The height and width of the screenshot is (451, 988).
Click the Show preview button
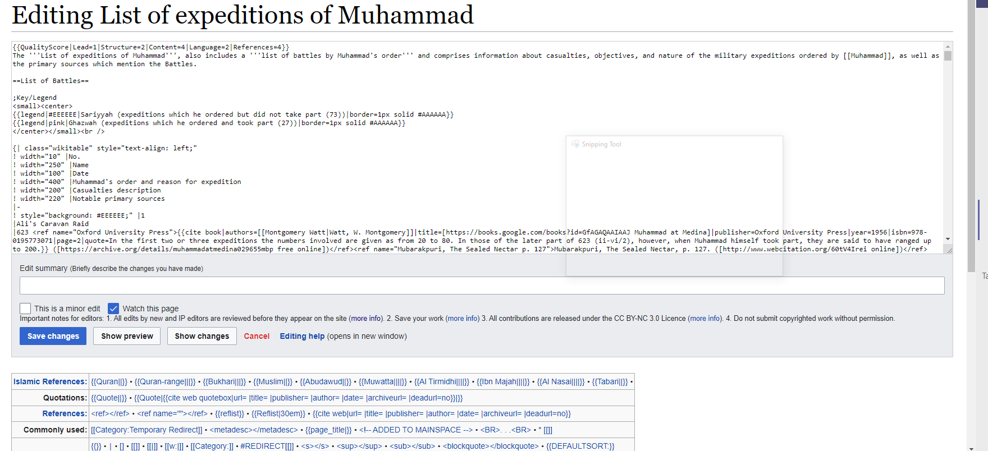tap(127, 336)
